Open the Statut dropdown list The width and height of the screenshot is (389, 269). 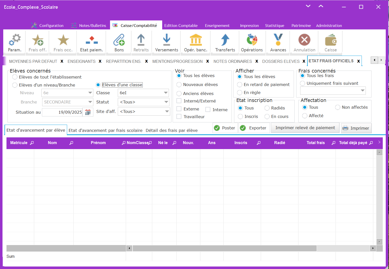click(166, 102)
